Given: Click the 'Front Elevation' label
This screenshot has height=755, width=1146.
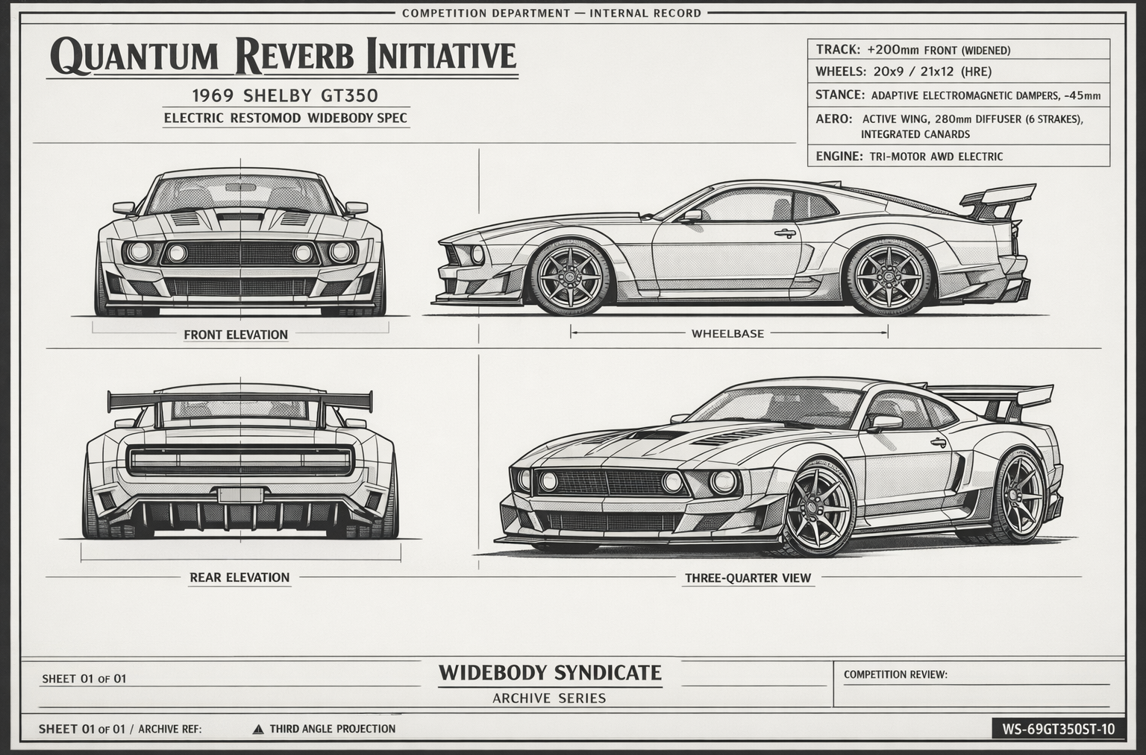Looking at the screenshot, I should coord(236,335).
